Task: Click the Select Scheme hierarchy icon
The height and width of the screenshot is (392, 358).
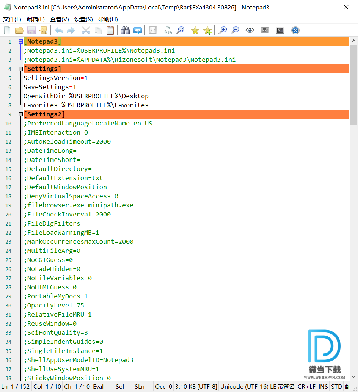Action: tap(168, 30)
